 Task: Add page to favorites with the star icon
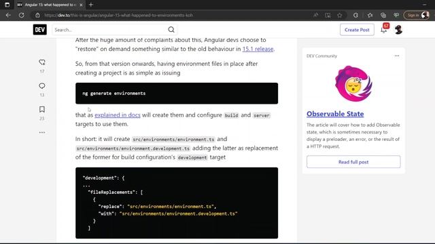(340, 15)
